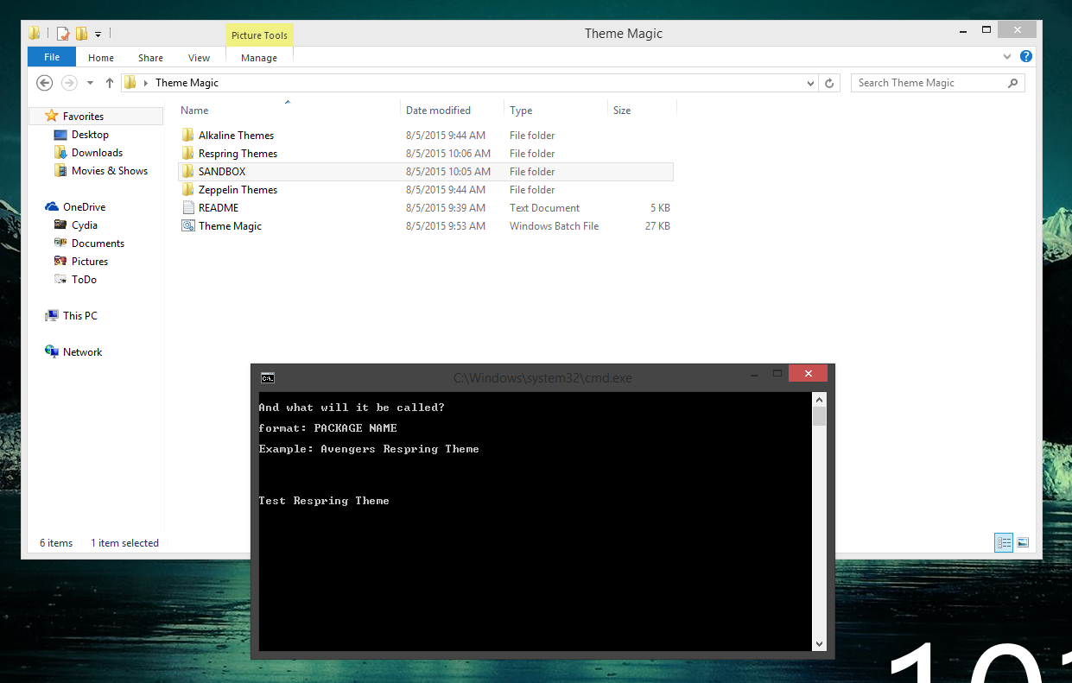
Task: Open the Customize Quick Access Toolbar dropdown arrow
Action: tap(98, 35)
